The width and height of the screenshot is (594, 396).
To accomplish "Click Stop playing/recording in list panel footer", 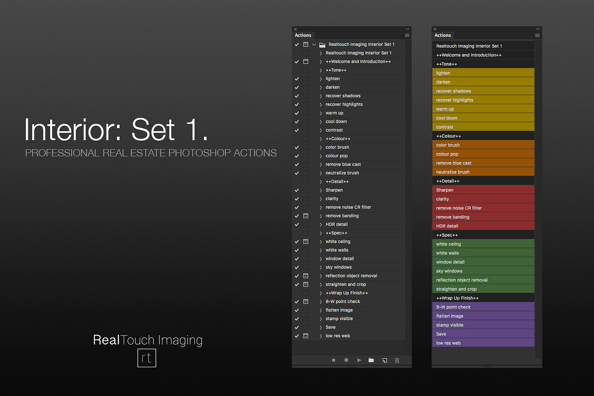I will pos(334,360).
